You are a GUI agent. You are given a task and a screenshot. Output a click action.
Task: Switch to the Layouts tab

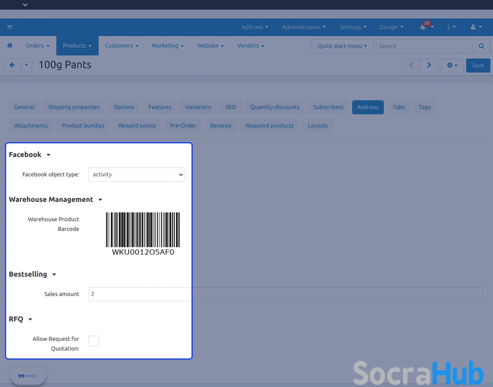click(x=317, y=126)
